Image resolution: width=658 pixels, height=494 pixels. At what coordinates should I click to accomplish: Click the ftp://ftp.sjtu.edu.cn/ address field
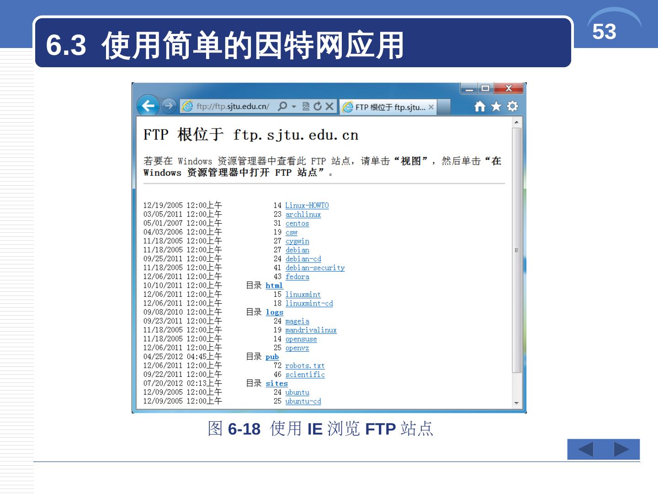tap(233, 107)
